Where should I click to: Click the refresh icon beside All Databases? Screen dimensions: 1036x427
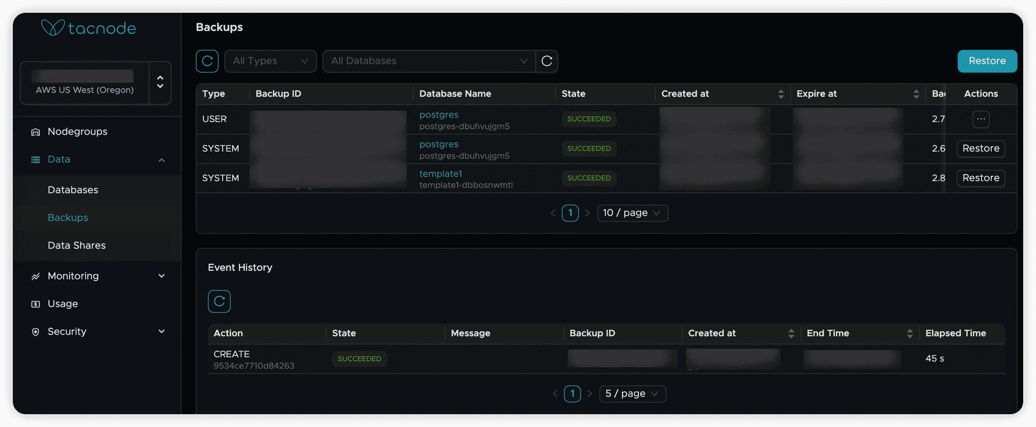tap(546, 61)
